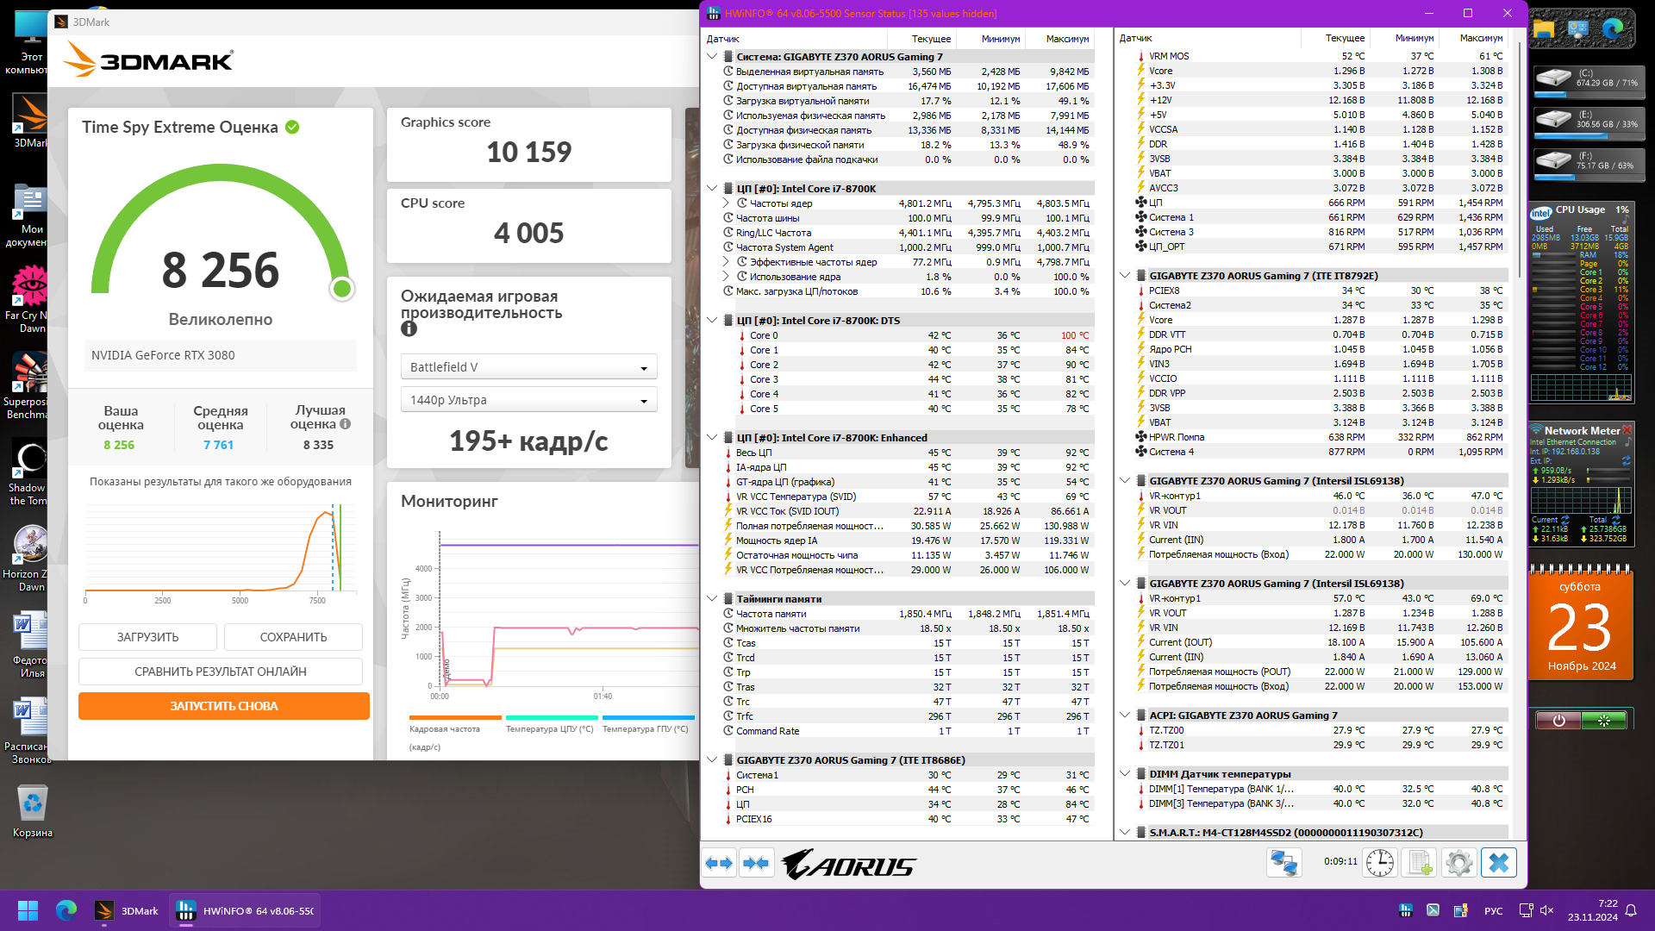Open HWiNFO sensor settings gear icon
The height and width of the screenshot is (931, 1655).
tap(1459, 863)
